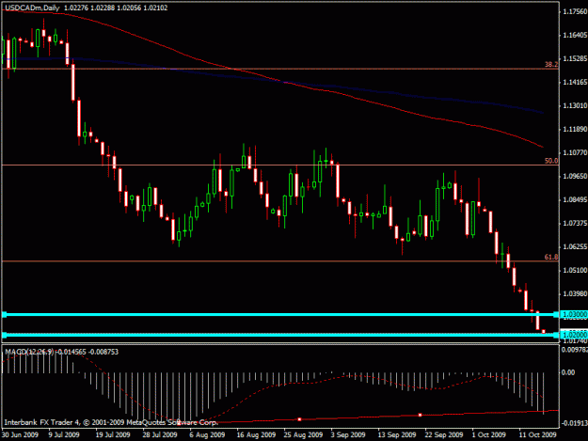Click the 1.15285 price axis label

[575, 59]
